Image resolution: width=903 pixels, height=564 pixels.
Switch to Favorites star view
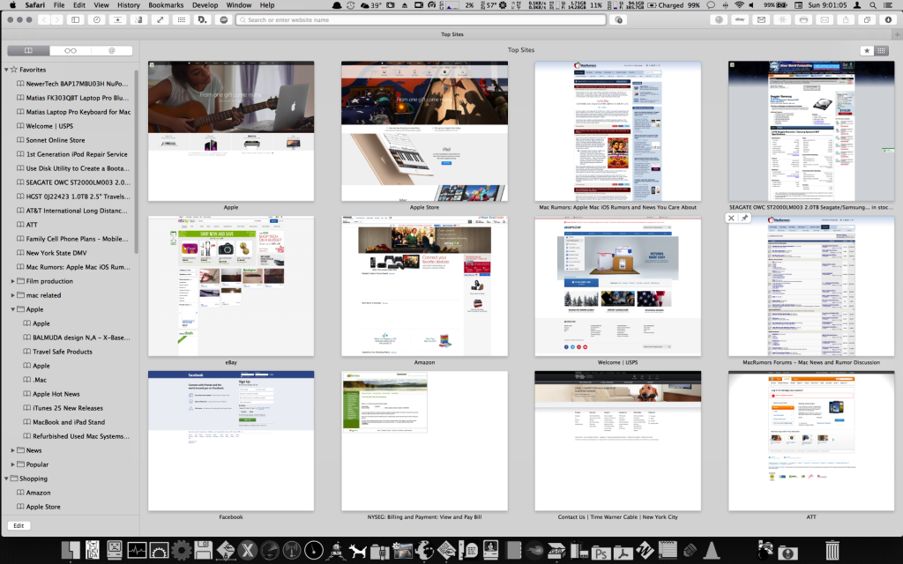point(867,50)
